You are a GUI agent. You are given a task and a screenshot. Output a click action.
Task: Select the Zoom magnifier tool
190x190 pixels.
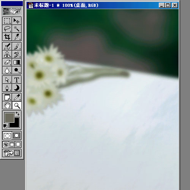(17, 105)
